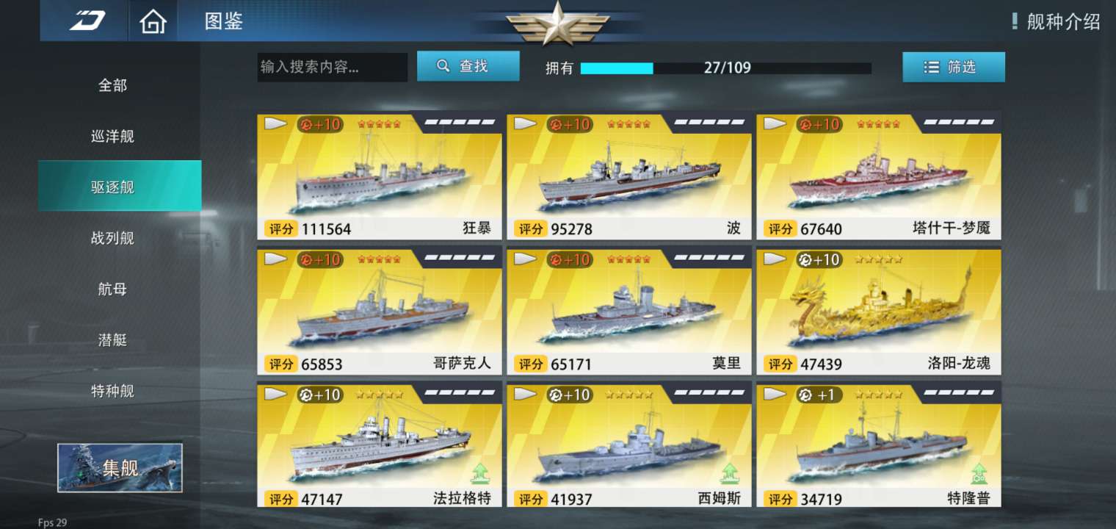The image size is (1116, 529).
Task: Open the 洛阳-龙魂 golden dragon ship card
Action: [x=879, y=312]
